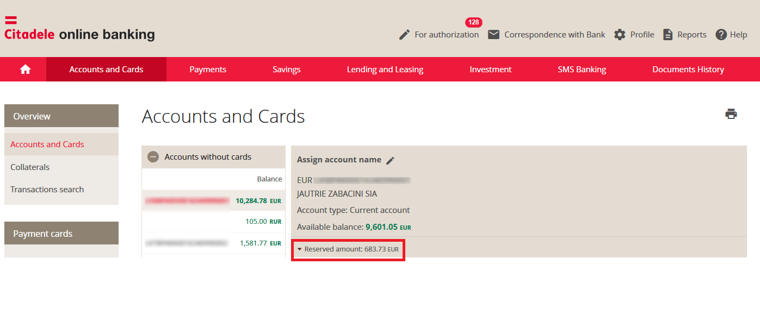Select Transactions search in the sidebar
The width and height of the screenshot is (760, 327).
point(47,189)
